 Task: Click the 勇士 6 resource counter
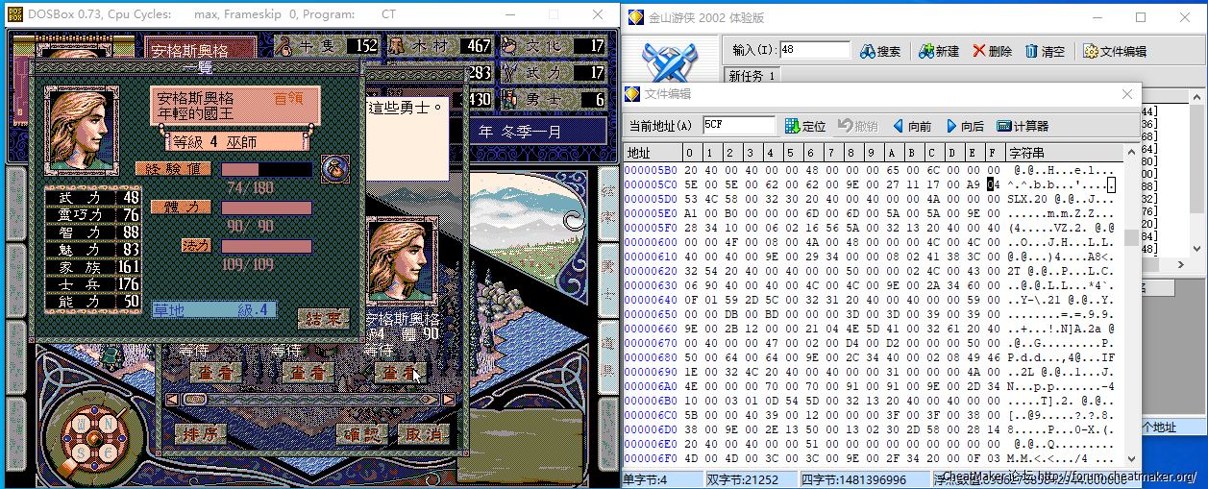(x=555, y=99)
